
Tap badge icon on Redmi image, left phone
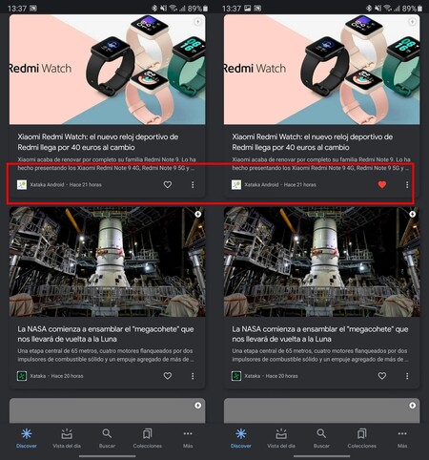coord(197,22)
